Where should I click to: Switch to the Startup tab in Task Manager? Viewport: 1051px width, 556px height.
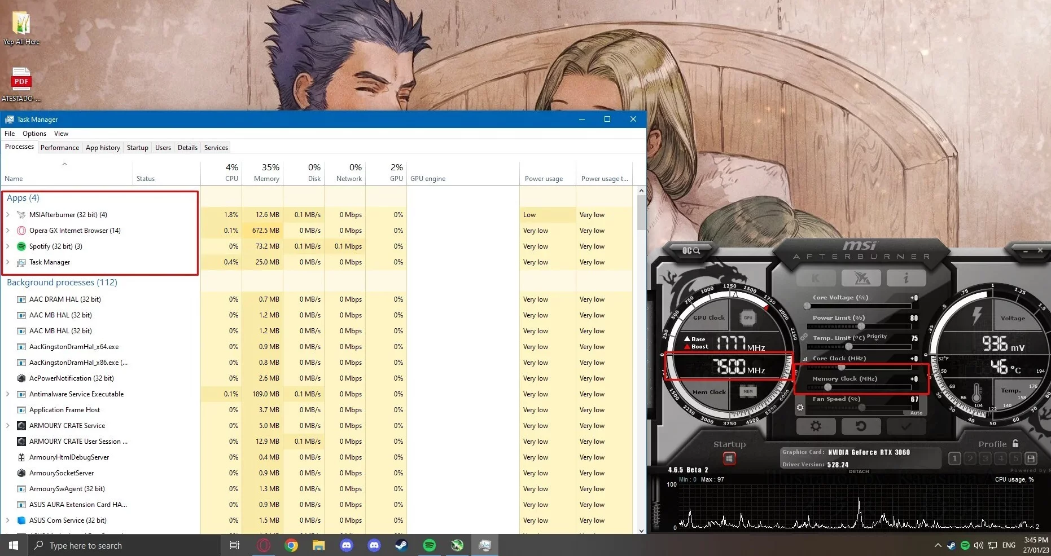pyautogui.click(x=138, y=148)
